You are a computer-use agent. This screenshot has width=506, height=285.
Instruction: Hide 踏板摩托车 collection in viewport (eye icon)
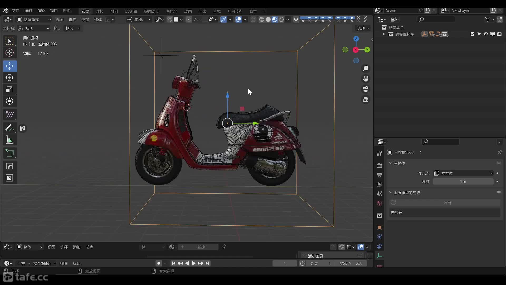(486, 34)
